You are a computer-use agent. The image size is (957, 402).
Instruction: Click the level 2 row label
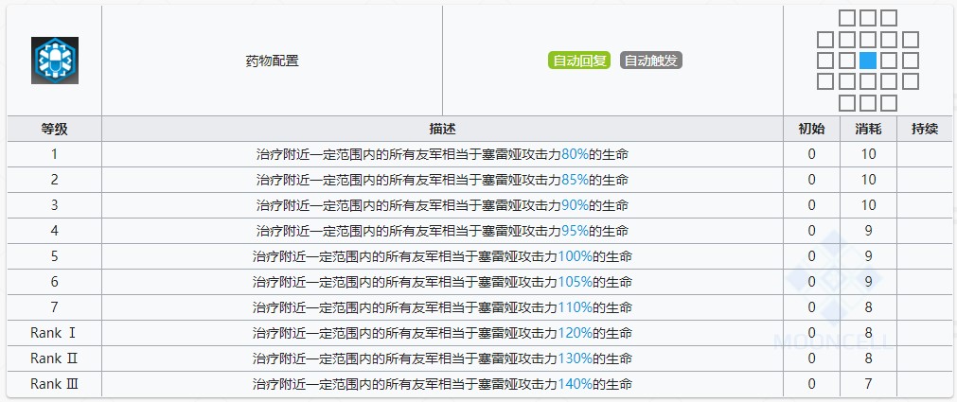(54, 180)
